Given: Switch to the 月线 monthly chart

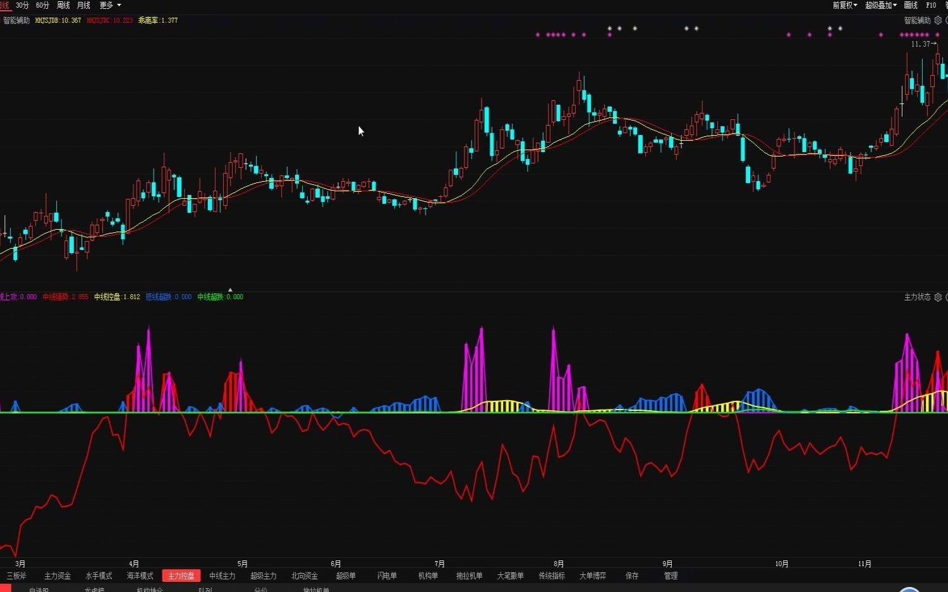Looking at the screenshot, I should point(83,5).
